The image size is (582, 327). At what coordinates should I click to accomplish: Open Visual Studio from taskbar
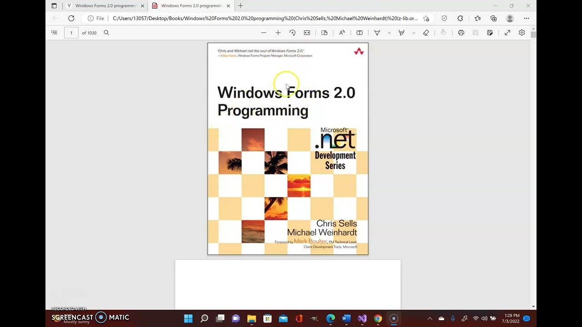(x=362, y=318)
